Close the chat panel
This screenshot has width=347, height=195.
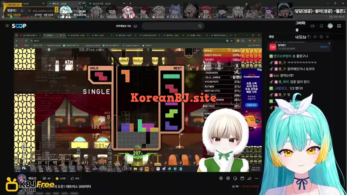point(327,37)
